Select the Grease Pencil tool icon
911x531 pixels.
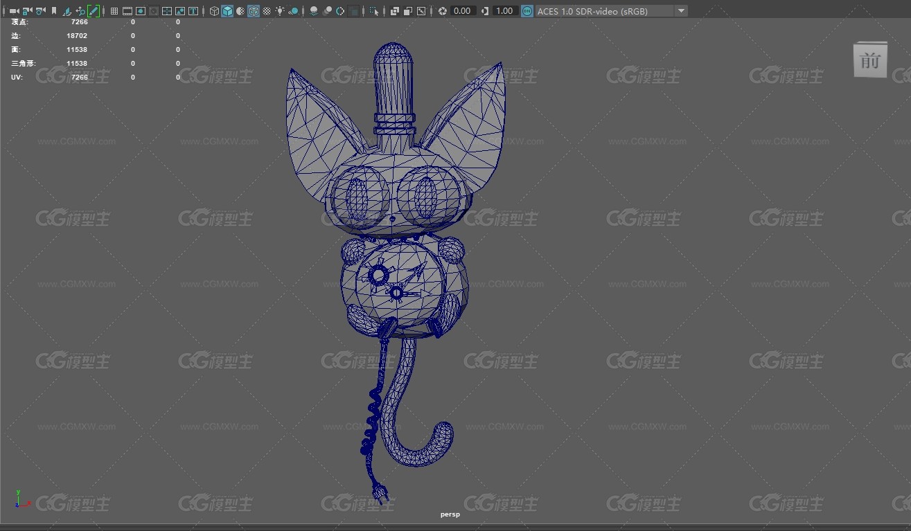94,11
